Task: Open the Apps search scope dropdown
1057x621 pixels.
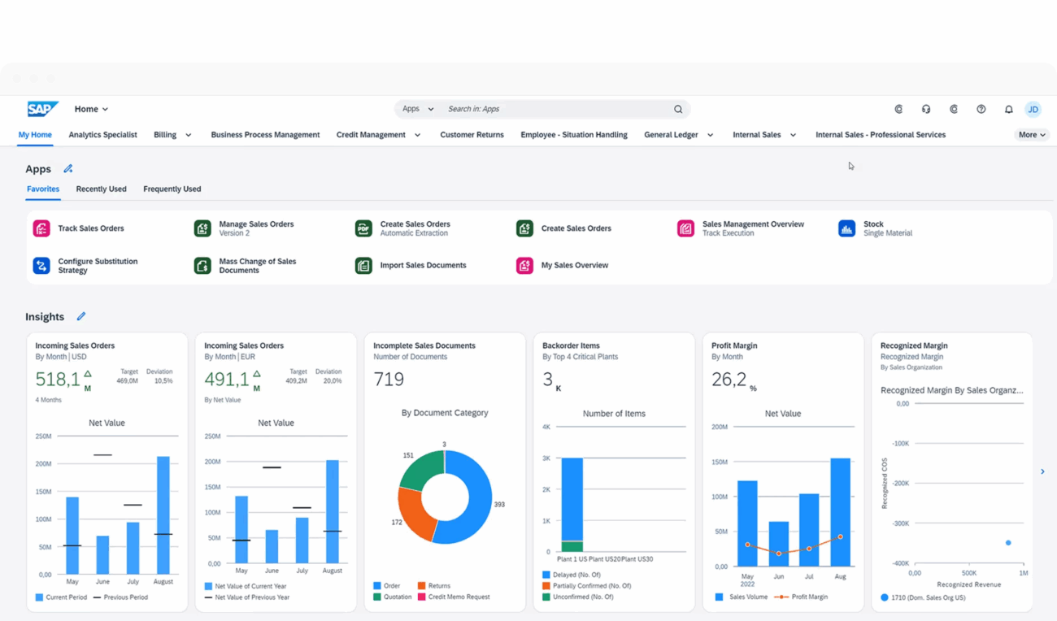Action: click(418, 109)
